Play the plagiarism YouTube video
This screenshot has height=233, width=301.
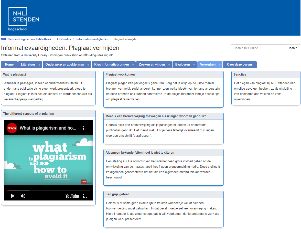(13, 196)
